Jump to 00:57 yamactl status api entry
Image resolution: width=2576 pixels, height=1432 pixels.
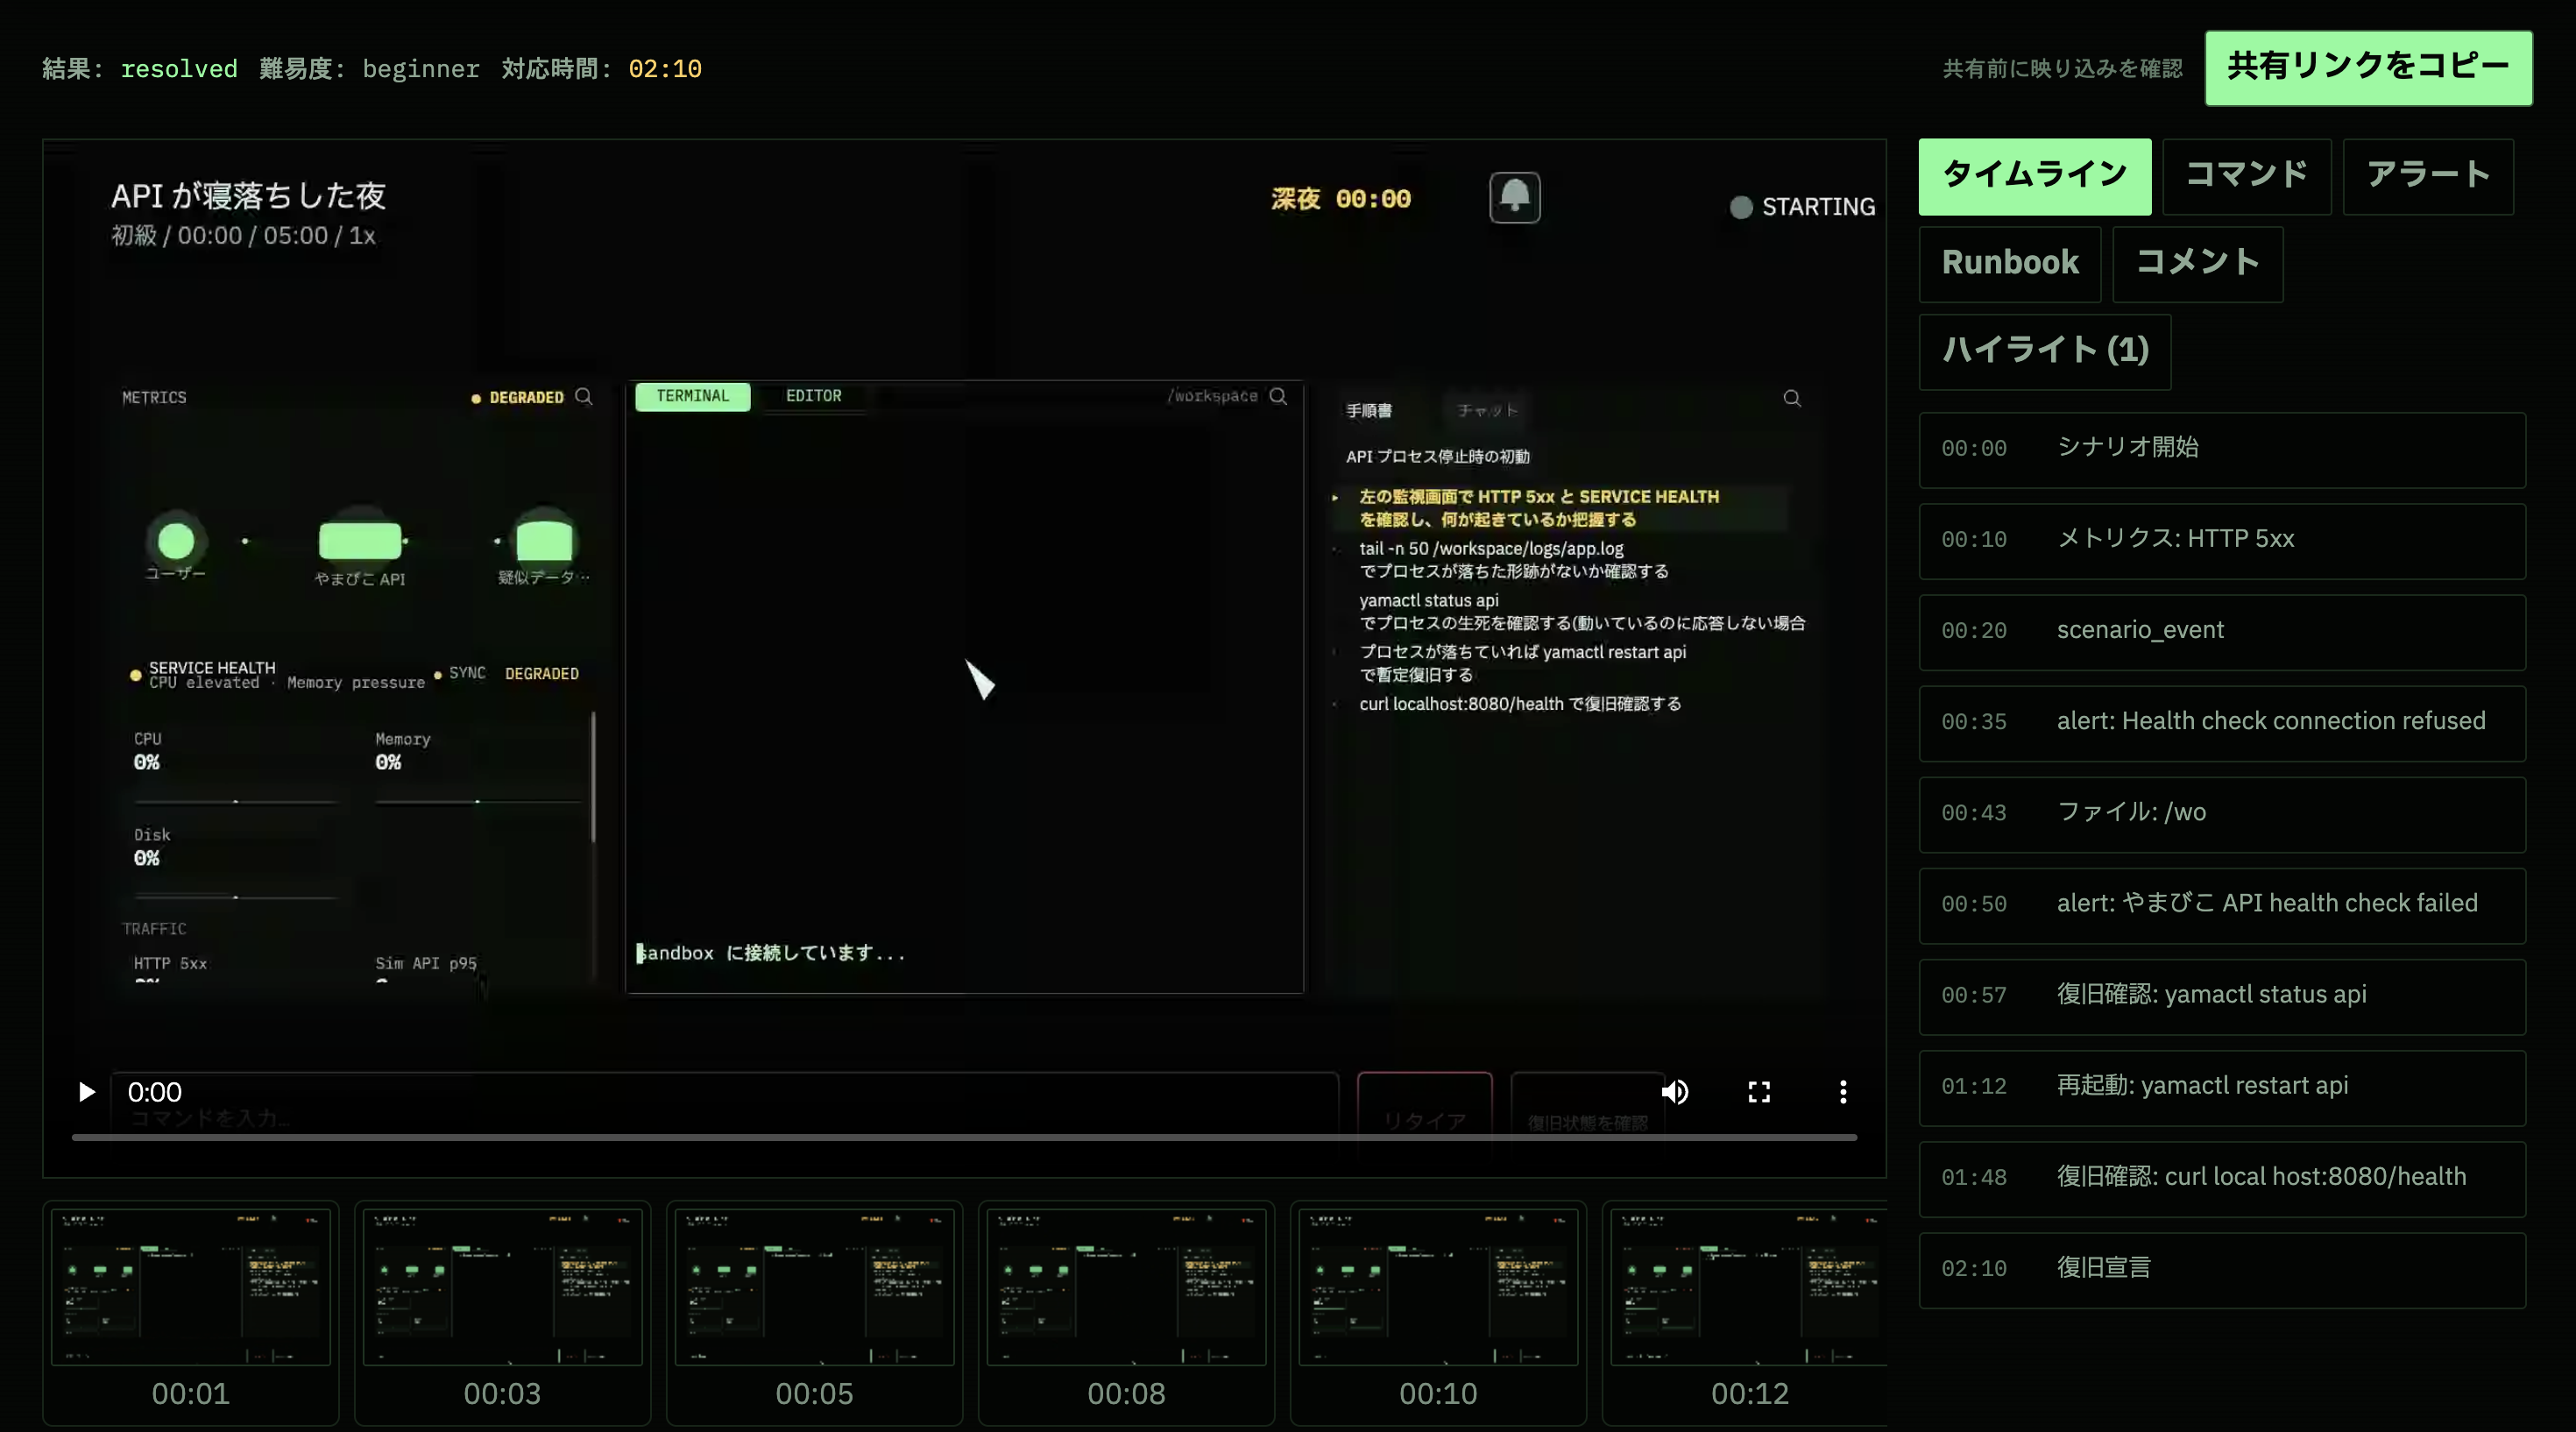pos(2222,996)
